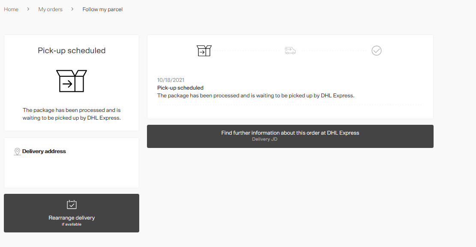Click the chevron between My orders and Follow my parcel
Image resolution: width=476 pixels, height=247 pixels.
pyautogui.click(x=72, y=9)
